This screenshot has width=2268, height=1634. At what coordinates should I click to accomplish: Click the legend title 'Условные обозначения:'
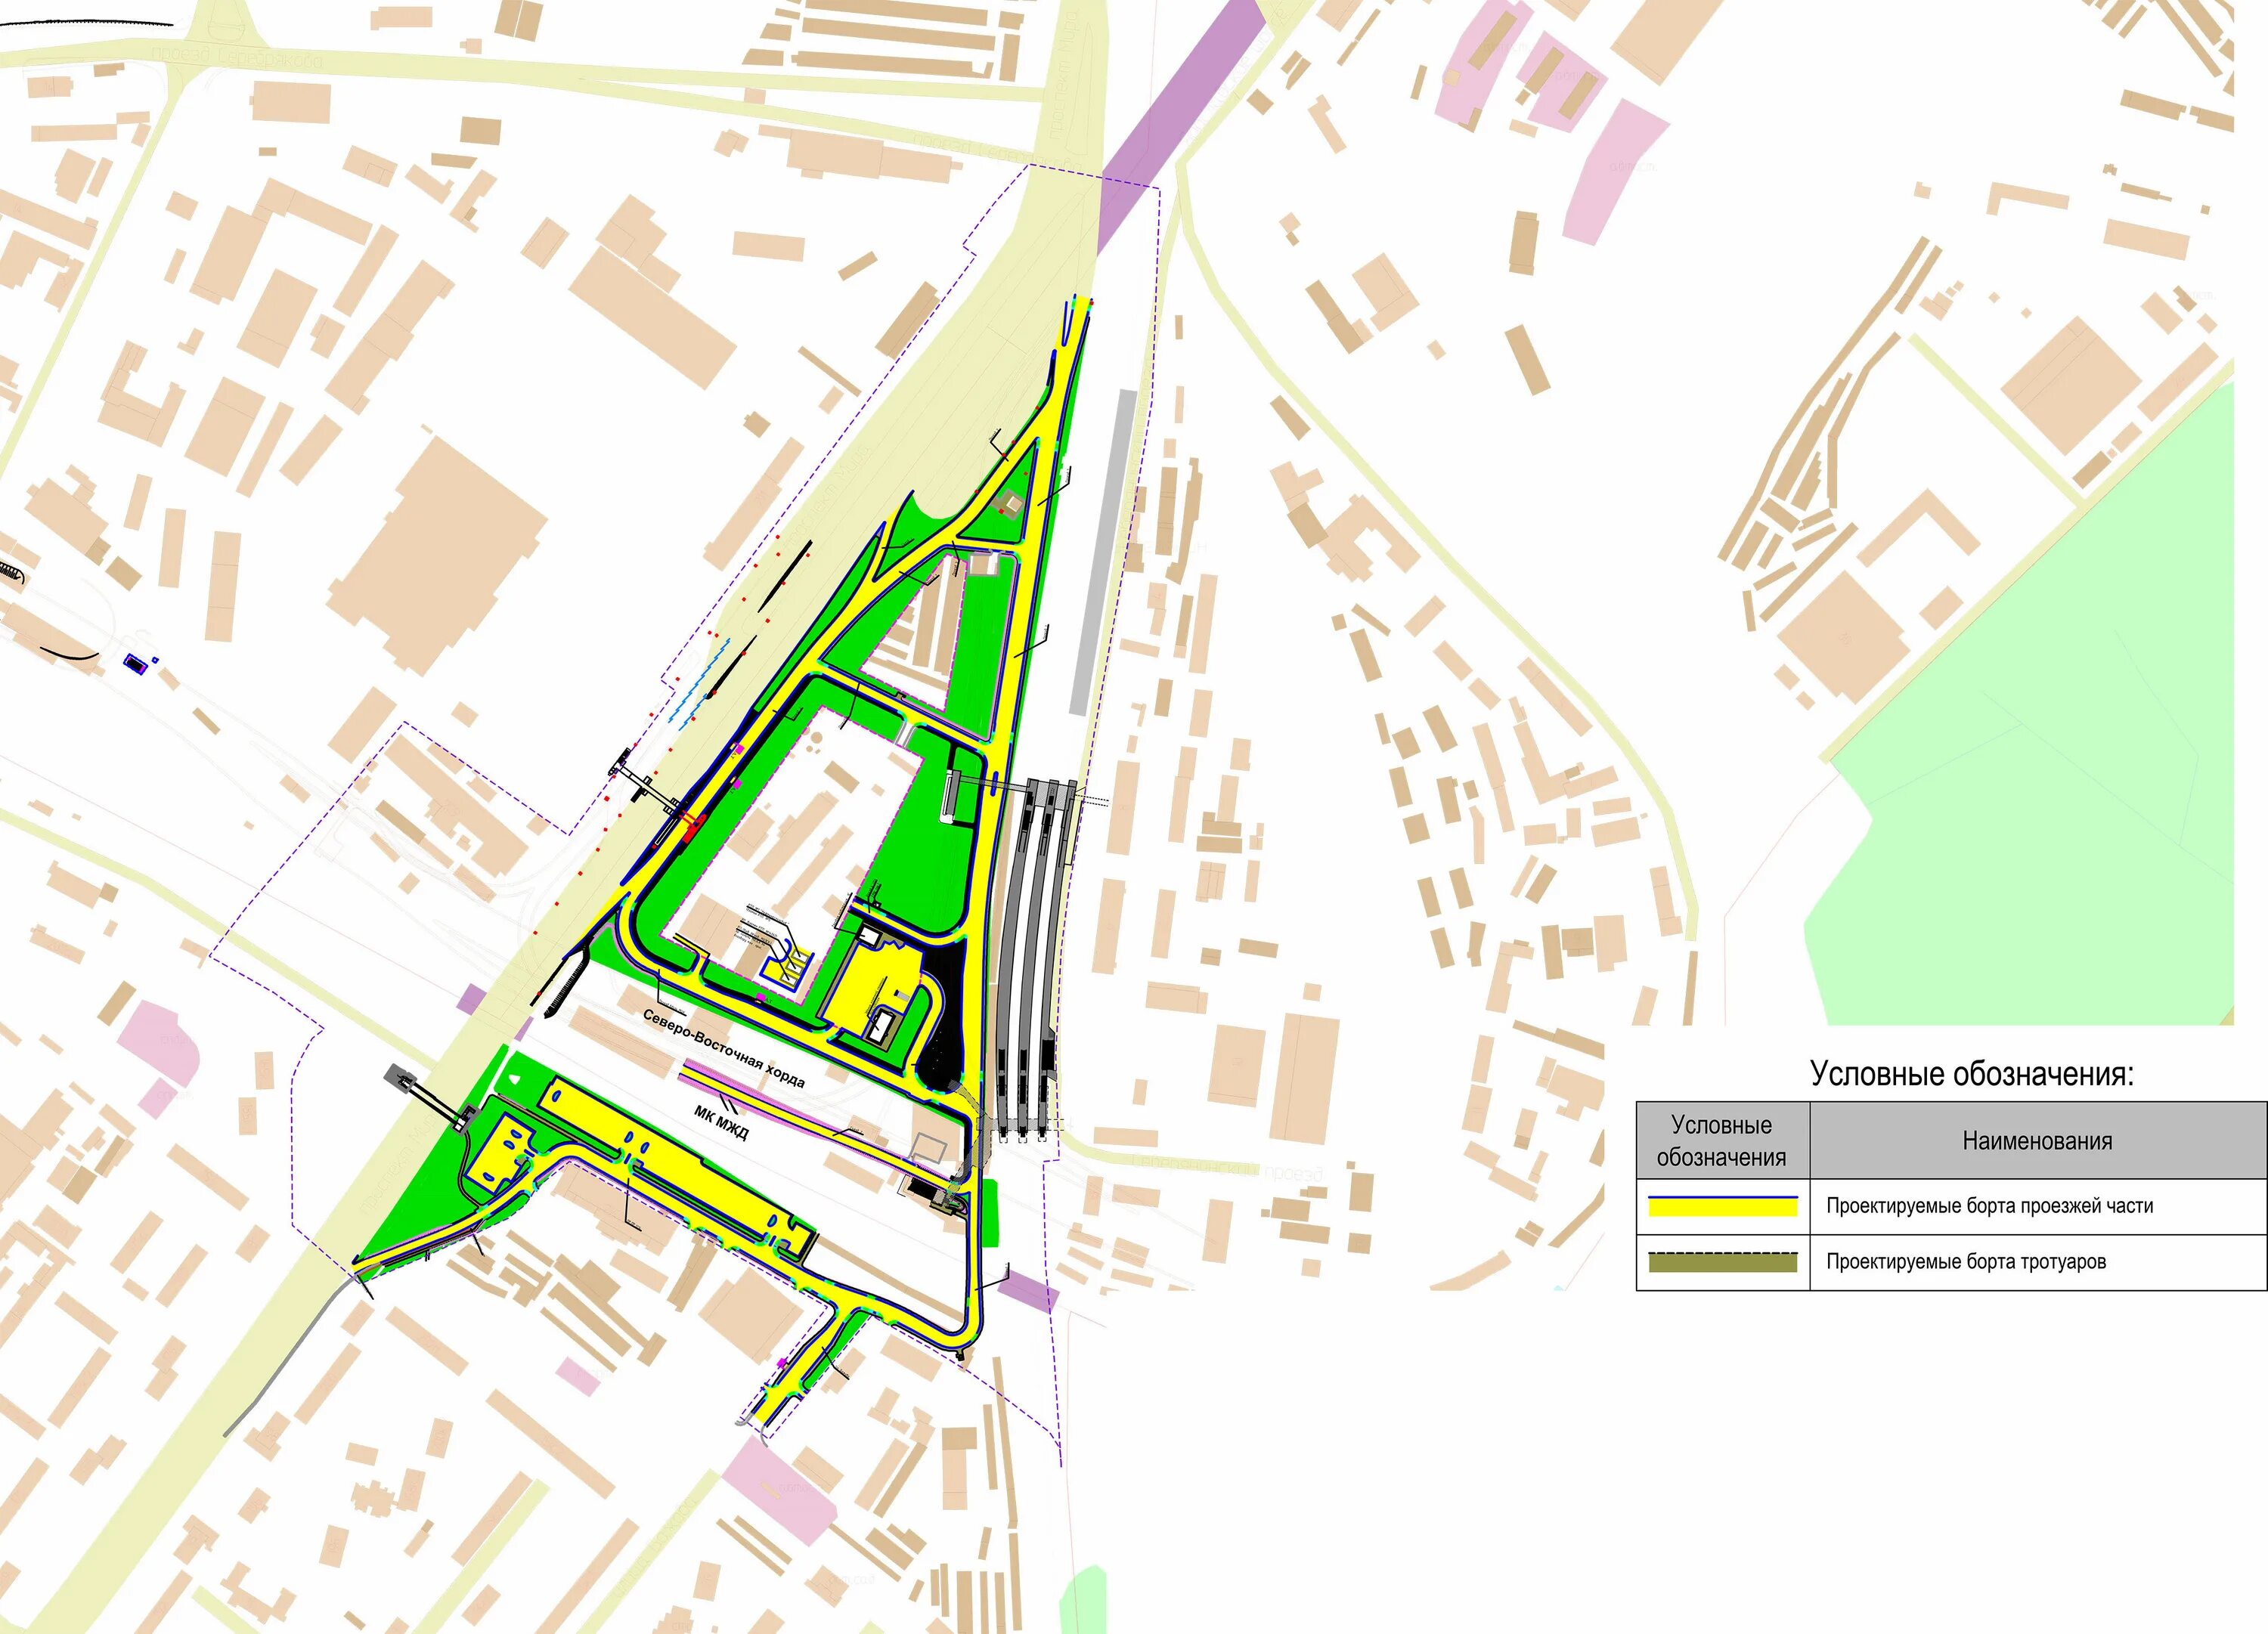[1971, 1074]
